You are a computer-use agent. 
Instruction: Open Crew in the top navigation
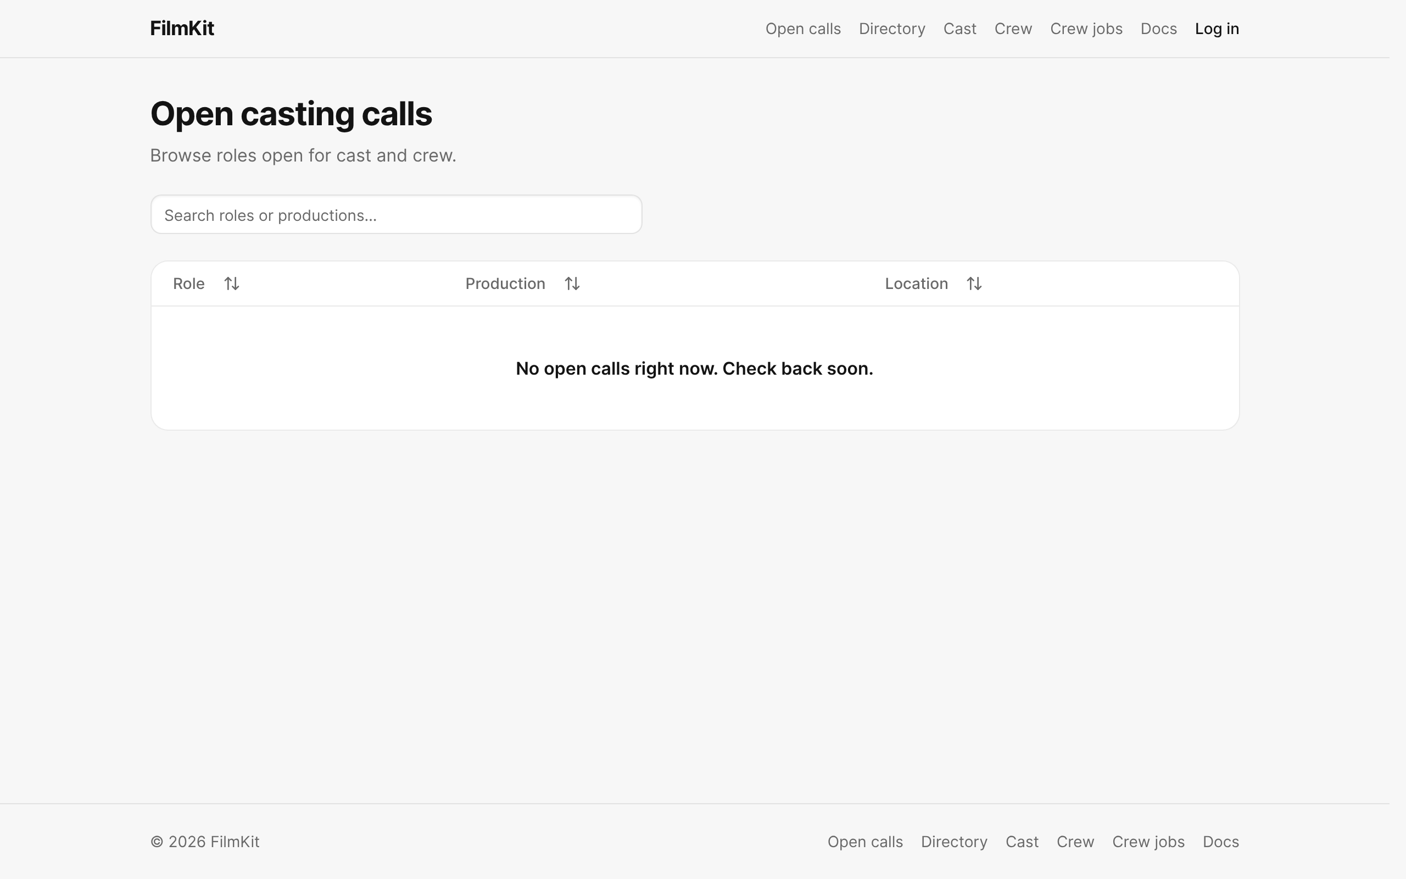(x=1013, y=29)
